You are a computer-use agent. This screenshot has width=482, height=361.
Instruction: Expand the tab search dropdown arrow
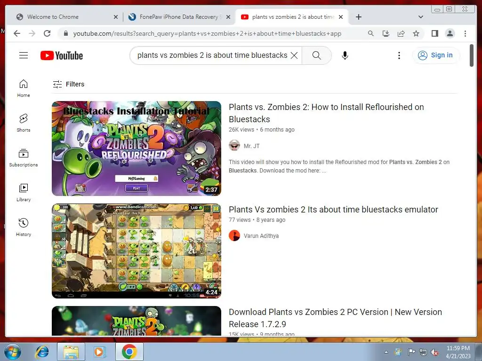421,17
